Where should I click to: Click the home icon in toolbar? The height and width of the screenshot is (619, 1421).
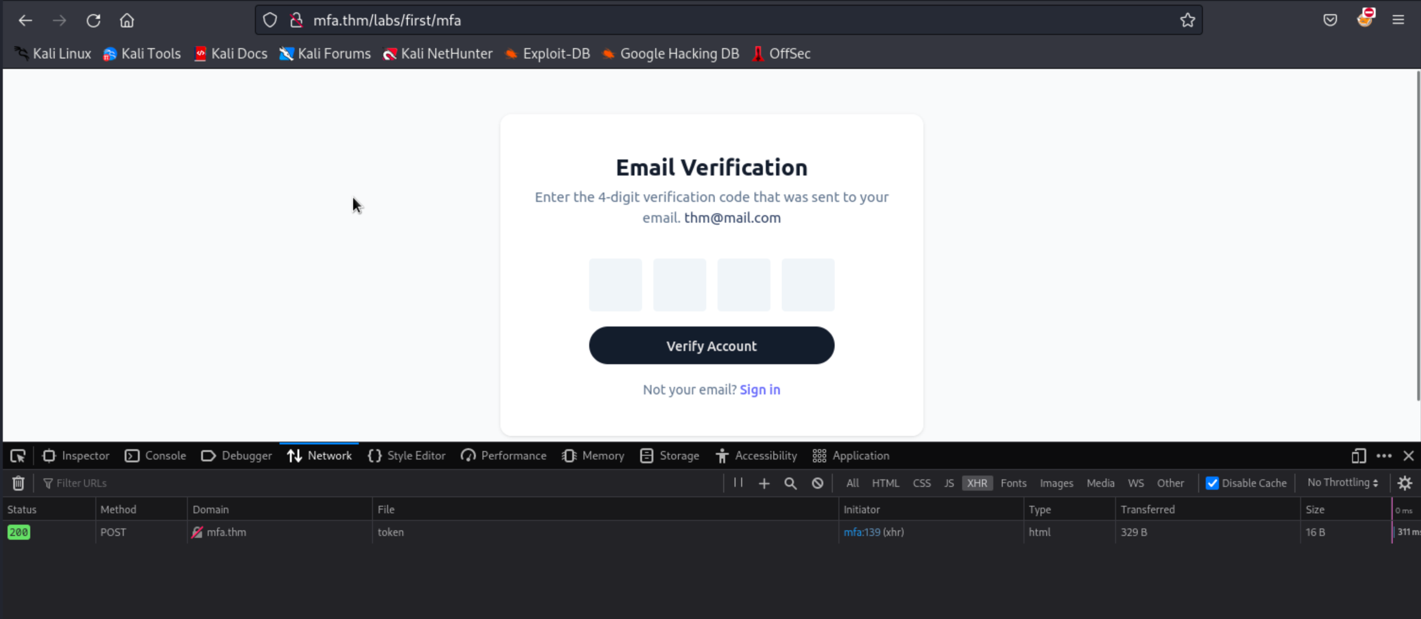pos(127,20)
